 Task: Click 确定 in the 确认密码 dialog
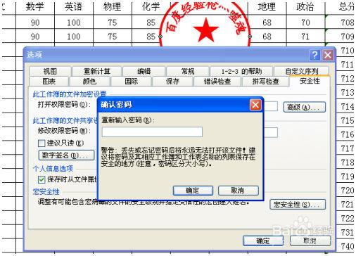pos(193,191)
